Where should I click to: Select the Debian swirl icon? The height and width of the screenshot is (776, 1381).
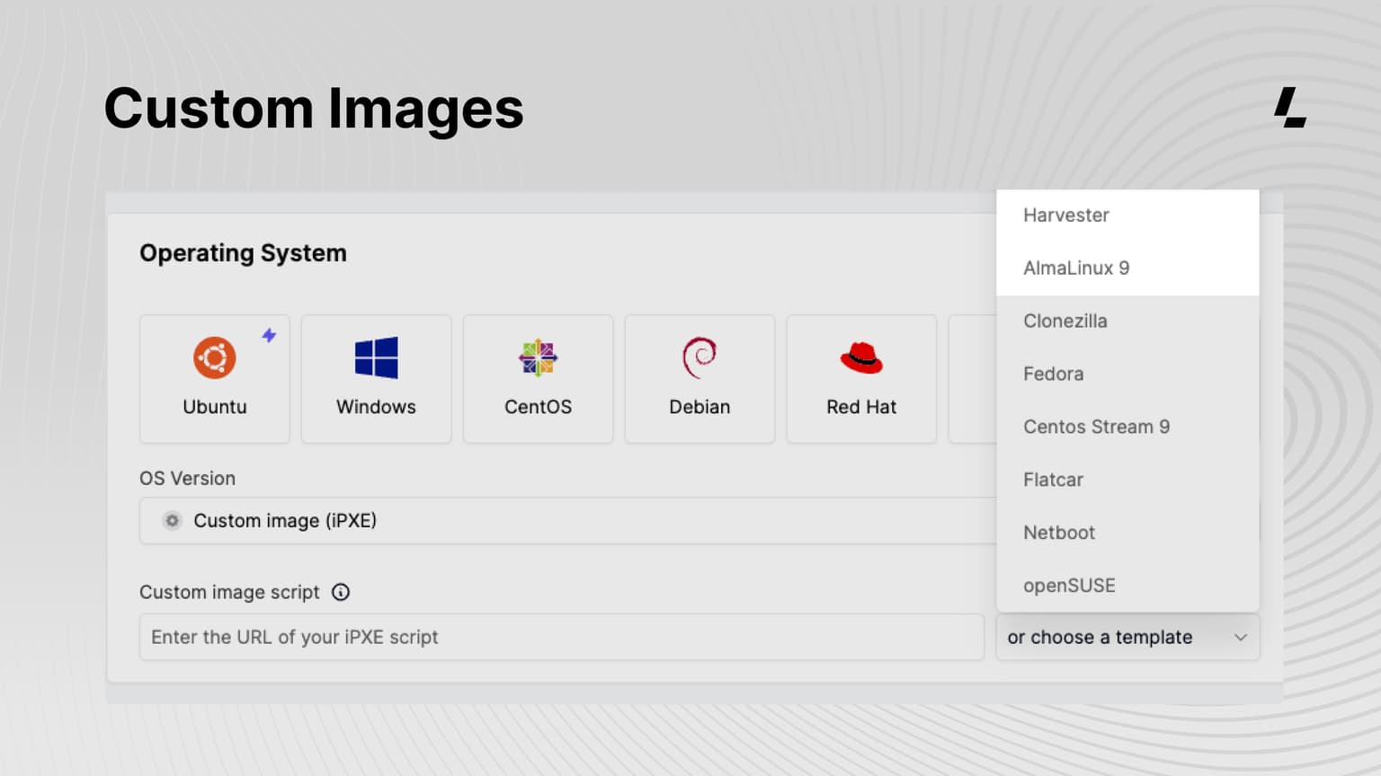pos(699,357)
